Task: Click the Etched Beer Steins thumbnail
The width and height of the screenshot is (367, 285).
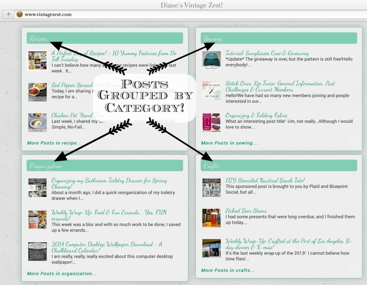Action: [211, 218]
